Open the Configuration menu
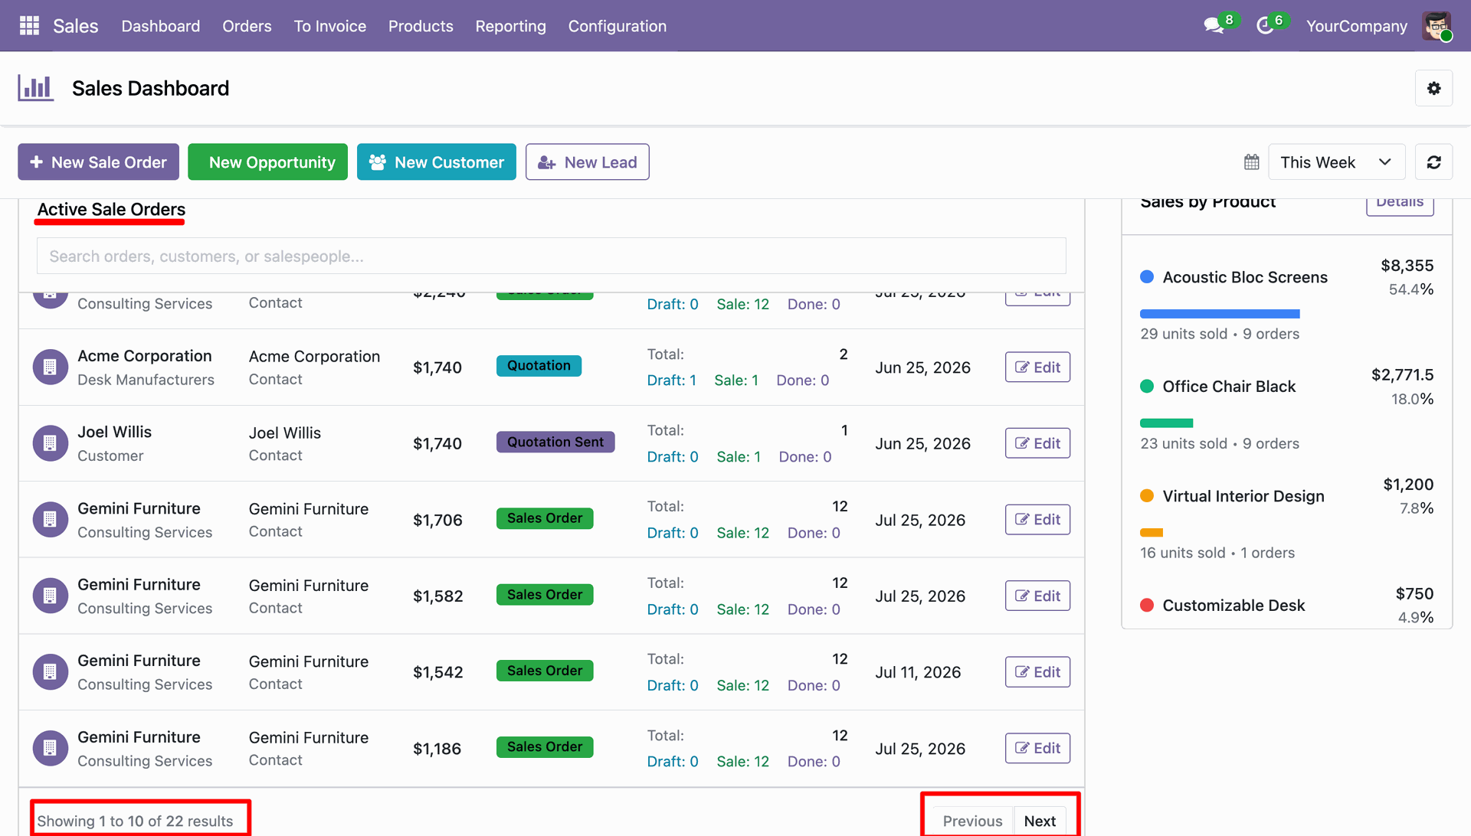The height and width of the screenshot is (836, 1471). click(617, 26)
